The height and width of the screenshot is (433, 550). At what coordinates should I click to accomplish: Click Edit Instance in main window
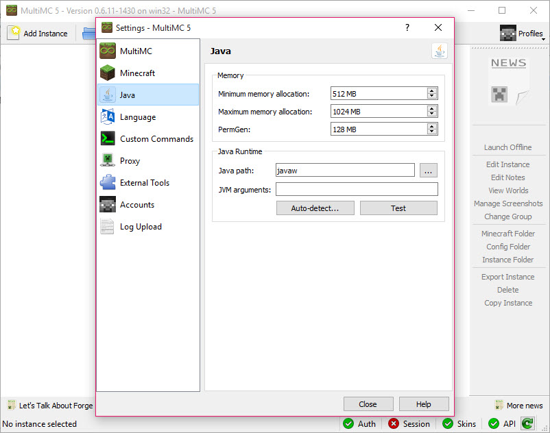(507, 164)
